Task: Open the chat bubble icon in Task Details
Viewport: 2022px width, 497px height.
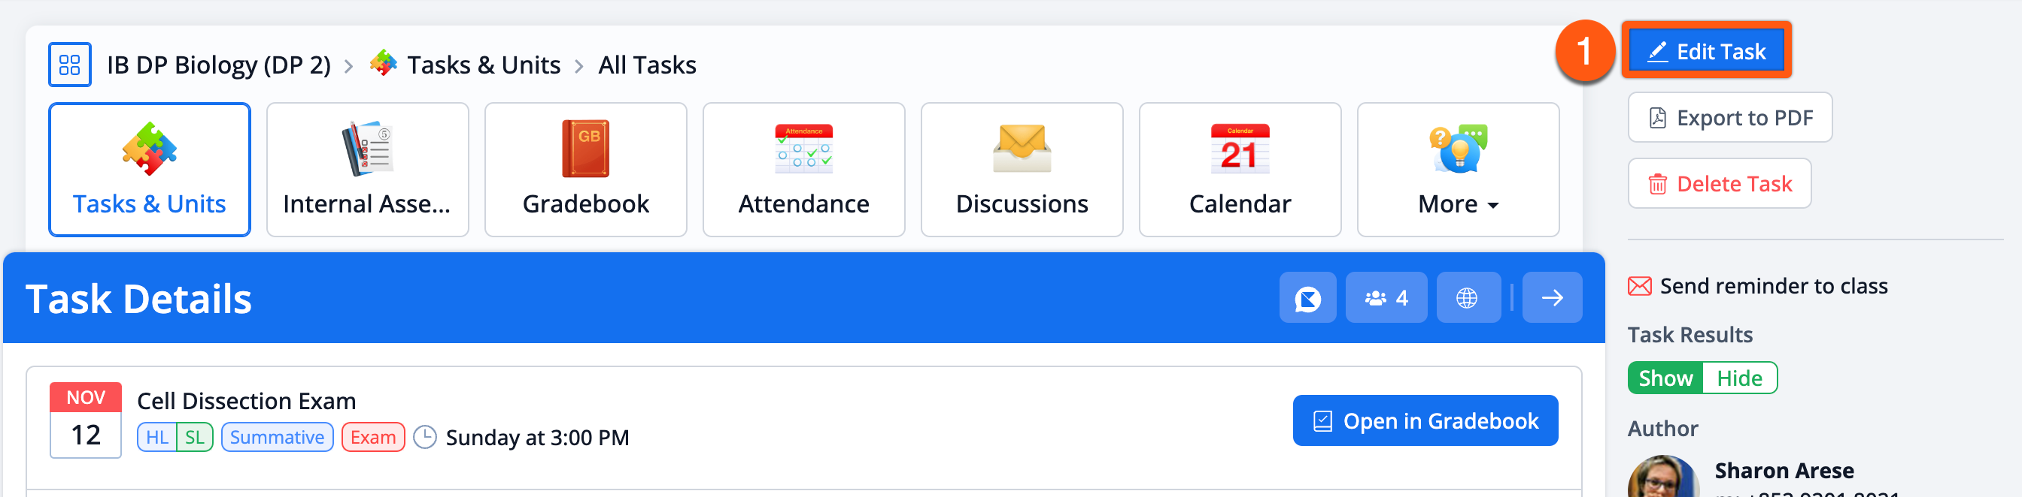Action: click(x=1307, y=298)
